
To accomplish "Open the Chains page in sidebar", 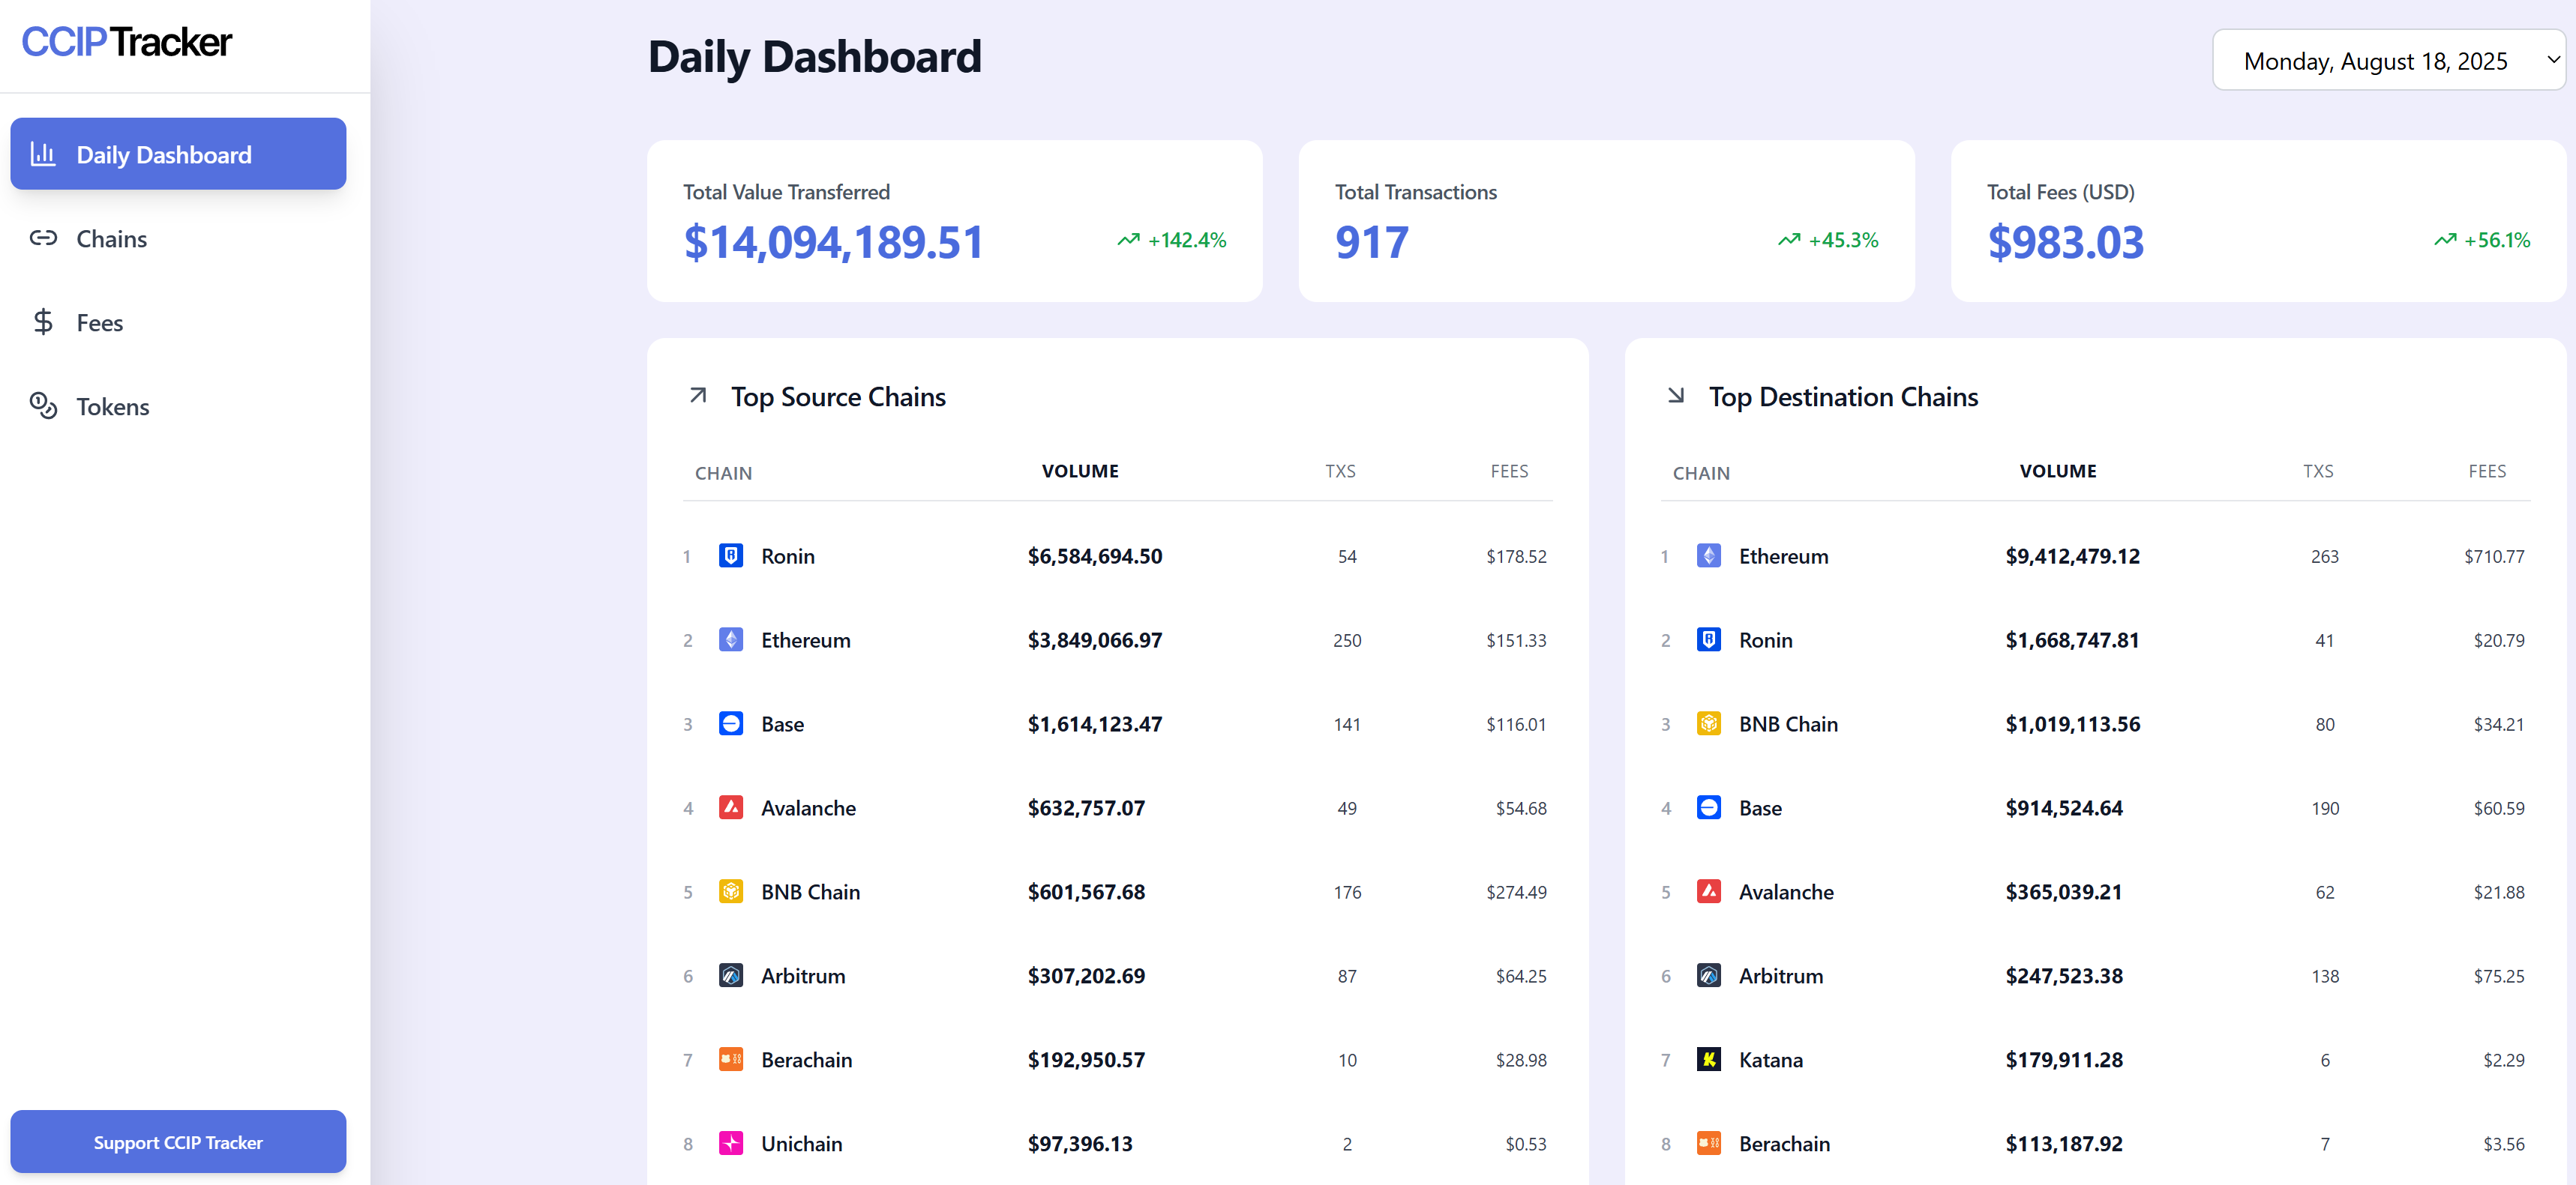I will point(111,239).
